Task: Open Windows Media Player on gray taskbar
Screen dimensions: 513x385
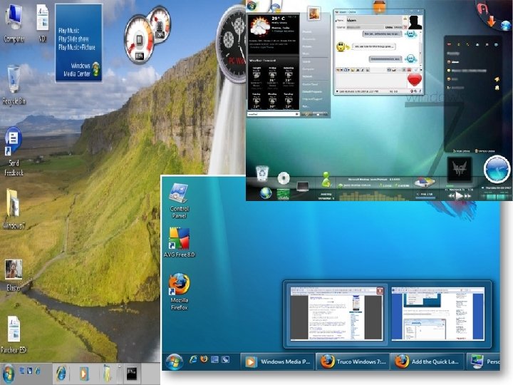Action: 83,373
